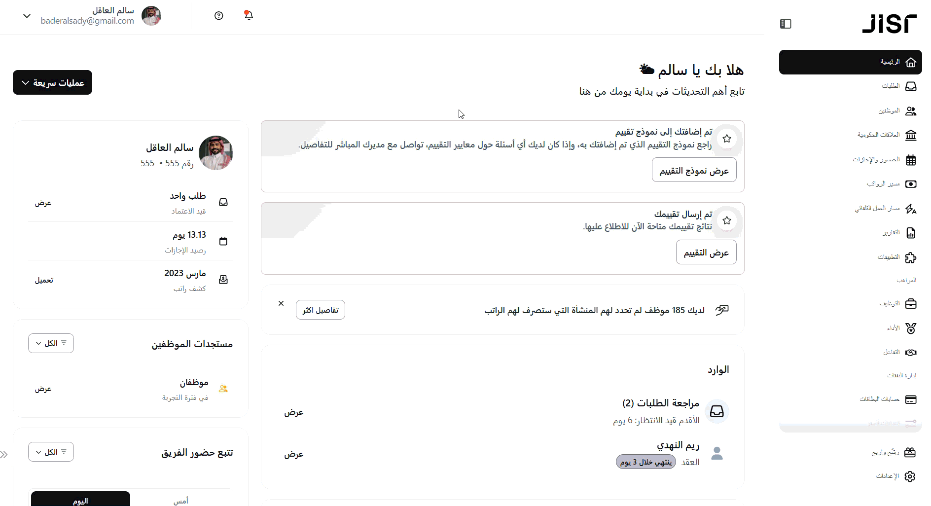Dismiss the 185 employees alert banner
This screenshot has height=506, width=931.
(x=281, y=303)
